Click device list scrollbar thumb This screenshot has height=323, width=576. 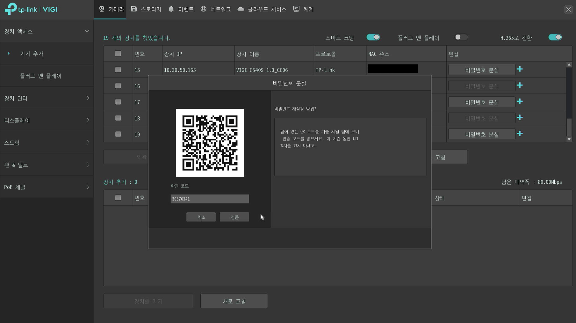569,127
